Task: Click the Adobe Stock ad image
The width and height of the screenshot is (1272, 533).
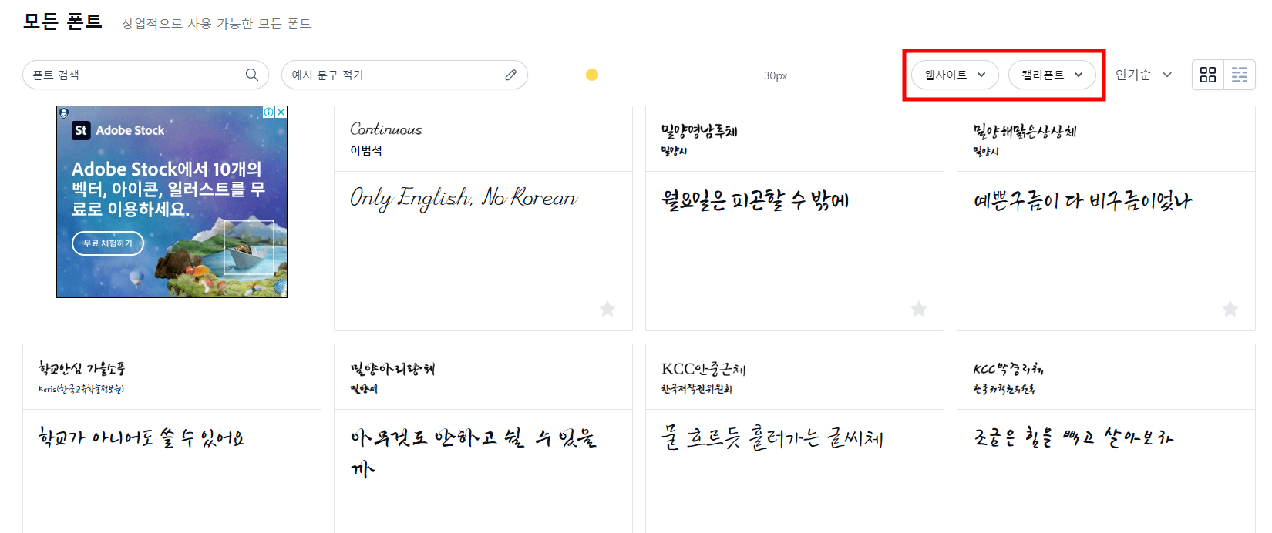Action: [172, 202]
